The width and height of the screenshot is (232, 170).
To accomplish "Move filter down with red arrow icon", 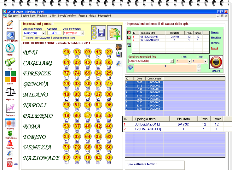I will [x=129, y=38].
